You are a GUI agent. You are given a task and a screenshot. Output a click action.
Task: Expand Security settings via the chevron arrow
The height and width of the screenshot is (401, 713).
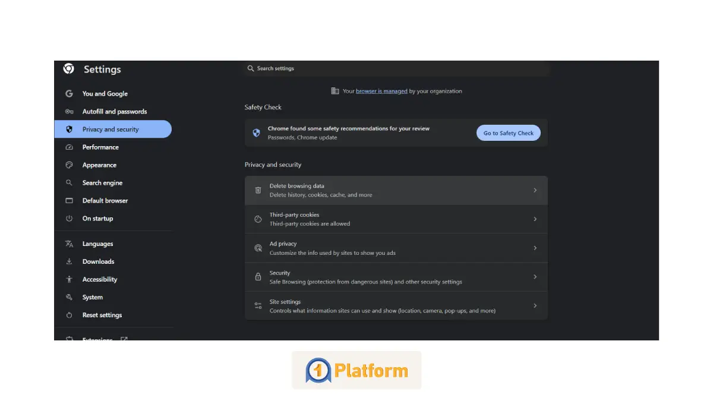tap(535, 277)
